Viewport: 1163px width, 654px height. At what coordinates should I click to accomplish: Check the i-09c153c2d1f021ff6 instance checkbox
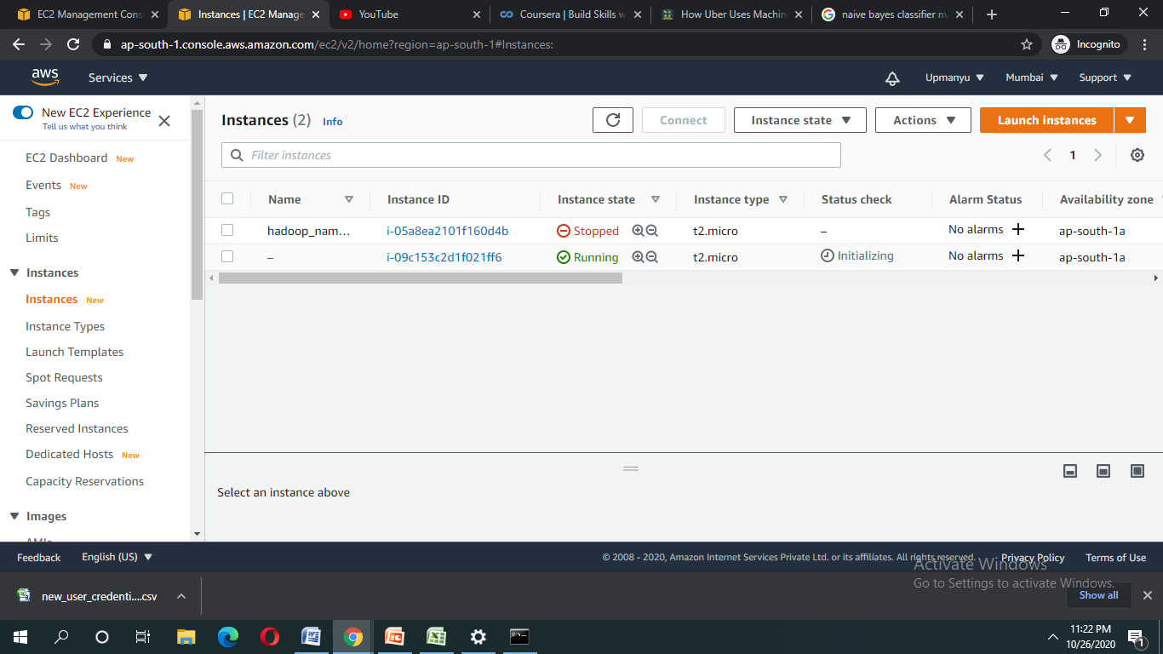pos(227,256)
